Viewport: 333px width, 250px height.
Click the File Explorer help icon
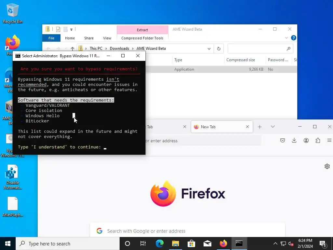pyautogui.click(x=294, y=38)
